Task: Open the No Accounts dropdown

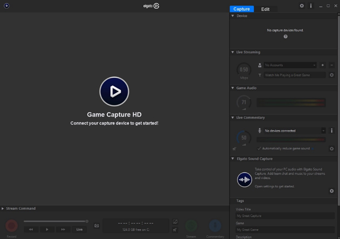Action: coord(290,65)
